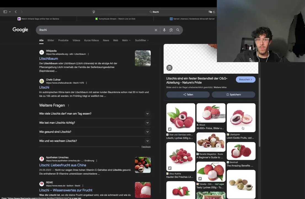Focus the Google search box with litschi
This screenshot has height=199, width=305.
tap(95, 30)
